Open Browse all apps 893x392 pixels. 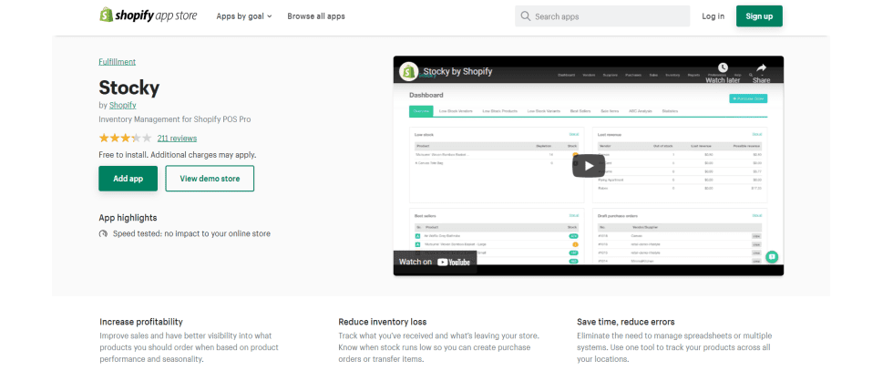click(x=316, y=16)
